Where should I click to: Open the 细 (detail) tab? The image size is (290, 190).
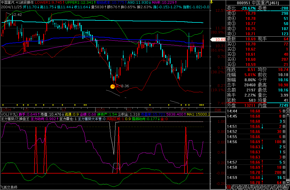(229, 187)
